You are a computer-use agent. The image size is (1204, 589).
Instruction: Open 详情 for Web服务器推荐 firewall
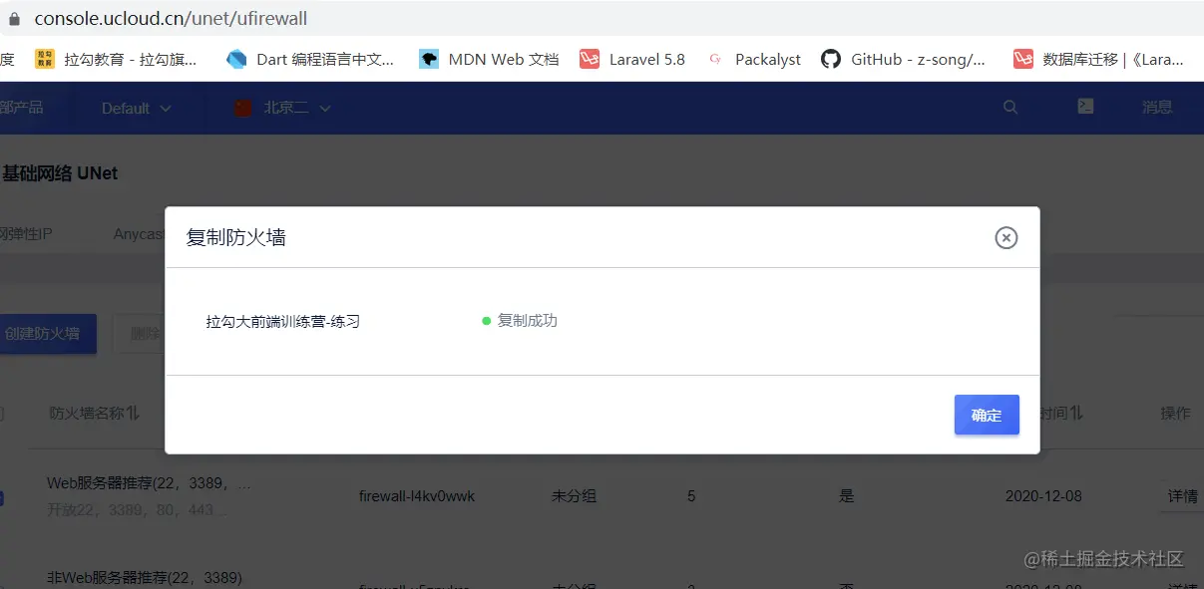(1182, 495)
